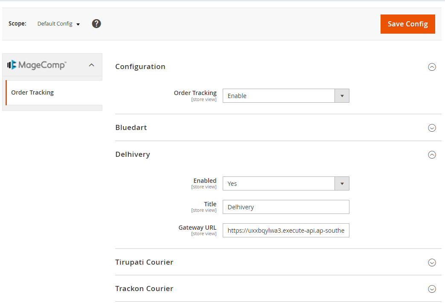Expand the Bluedart section
Image resolution: width=445 pixels, height=303 pixels.
[432, 128]
